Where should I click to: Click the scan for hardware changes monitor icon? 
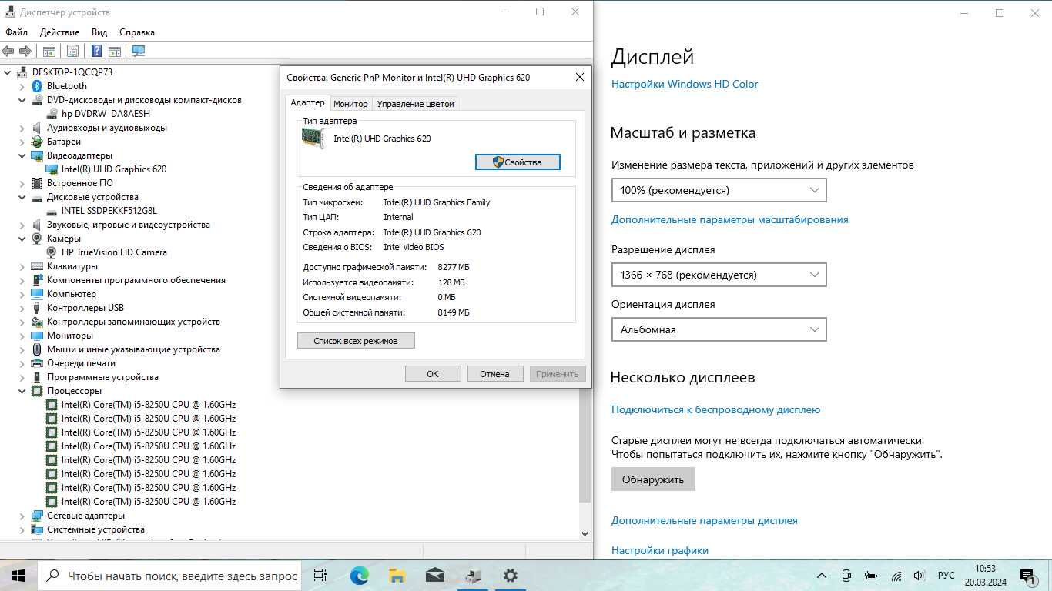[139, 51]
